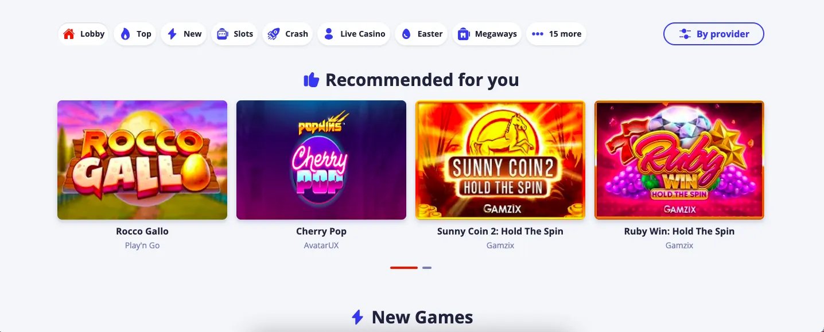Click the three dots more icon
Viewport: 824px width, 332px height.
tap(538, 34)
